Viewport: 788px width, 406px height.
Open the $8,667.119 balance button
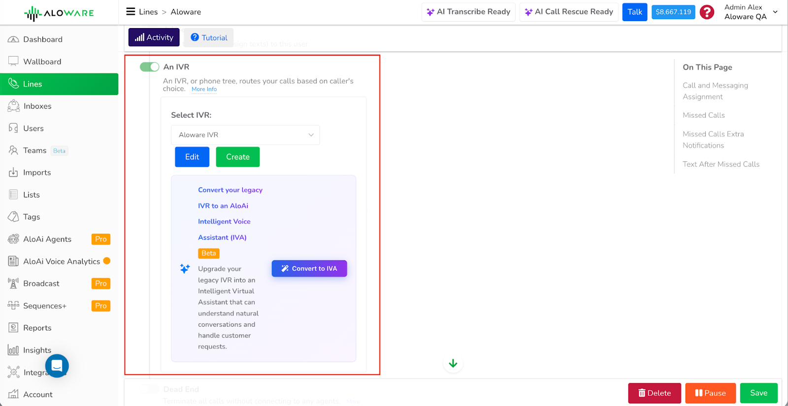[x=673, y=12]
